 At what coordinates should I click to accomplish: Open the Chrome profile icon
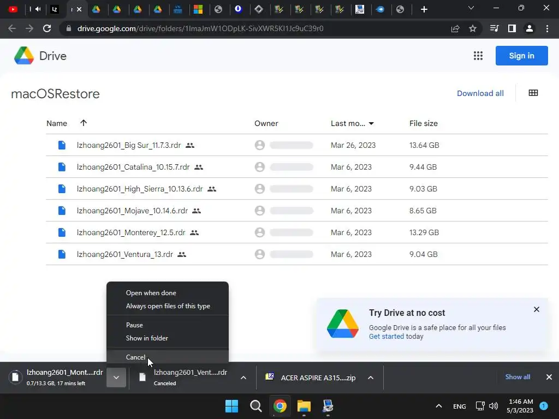(x=530, y=28)
